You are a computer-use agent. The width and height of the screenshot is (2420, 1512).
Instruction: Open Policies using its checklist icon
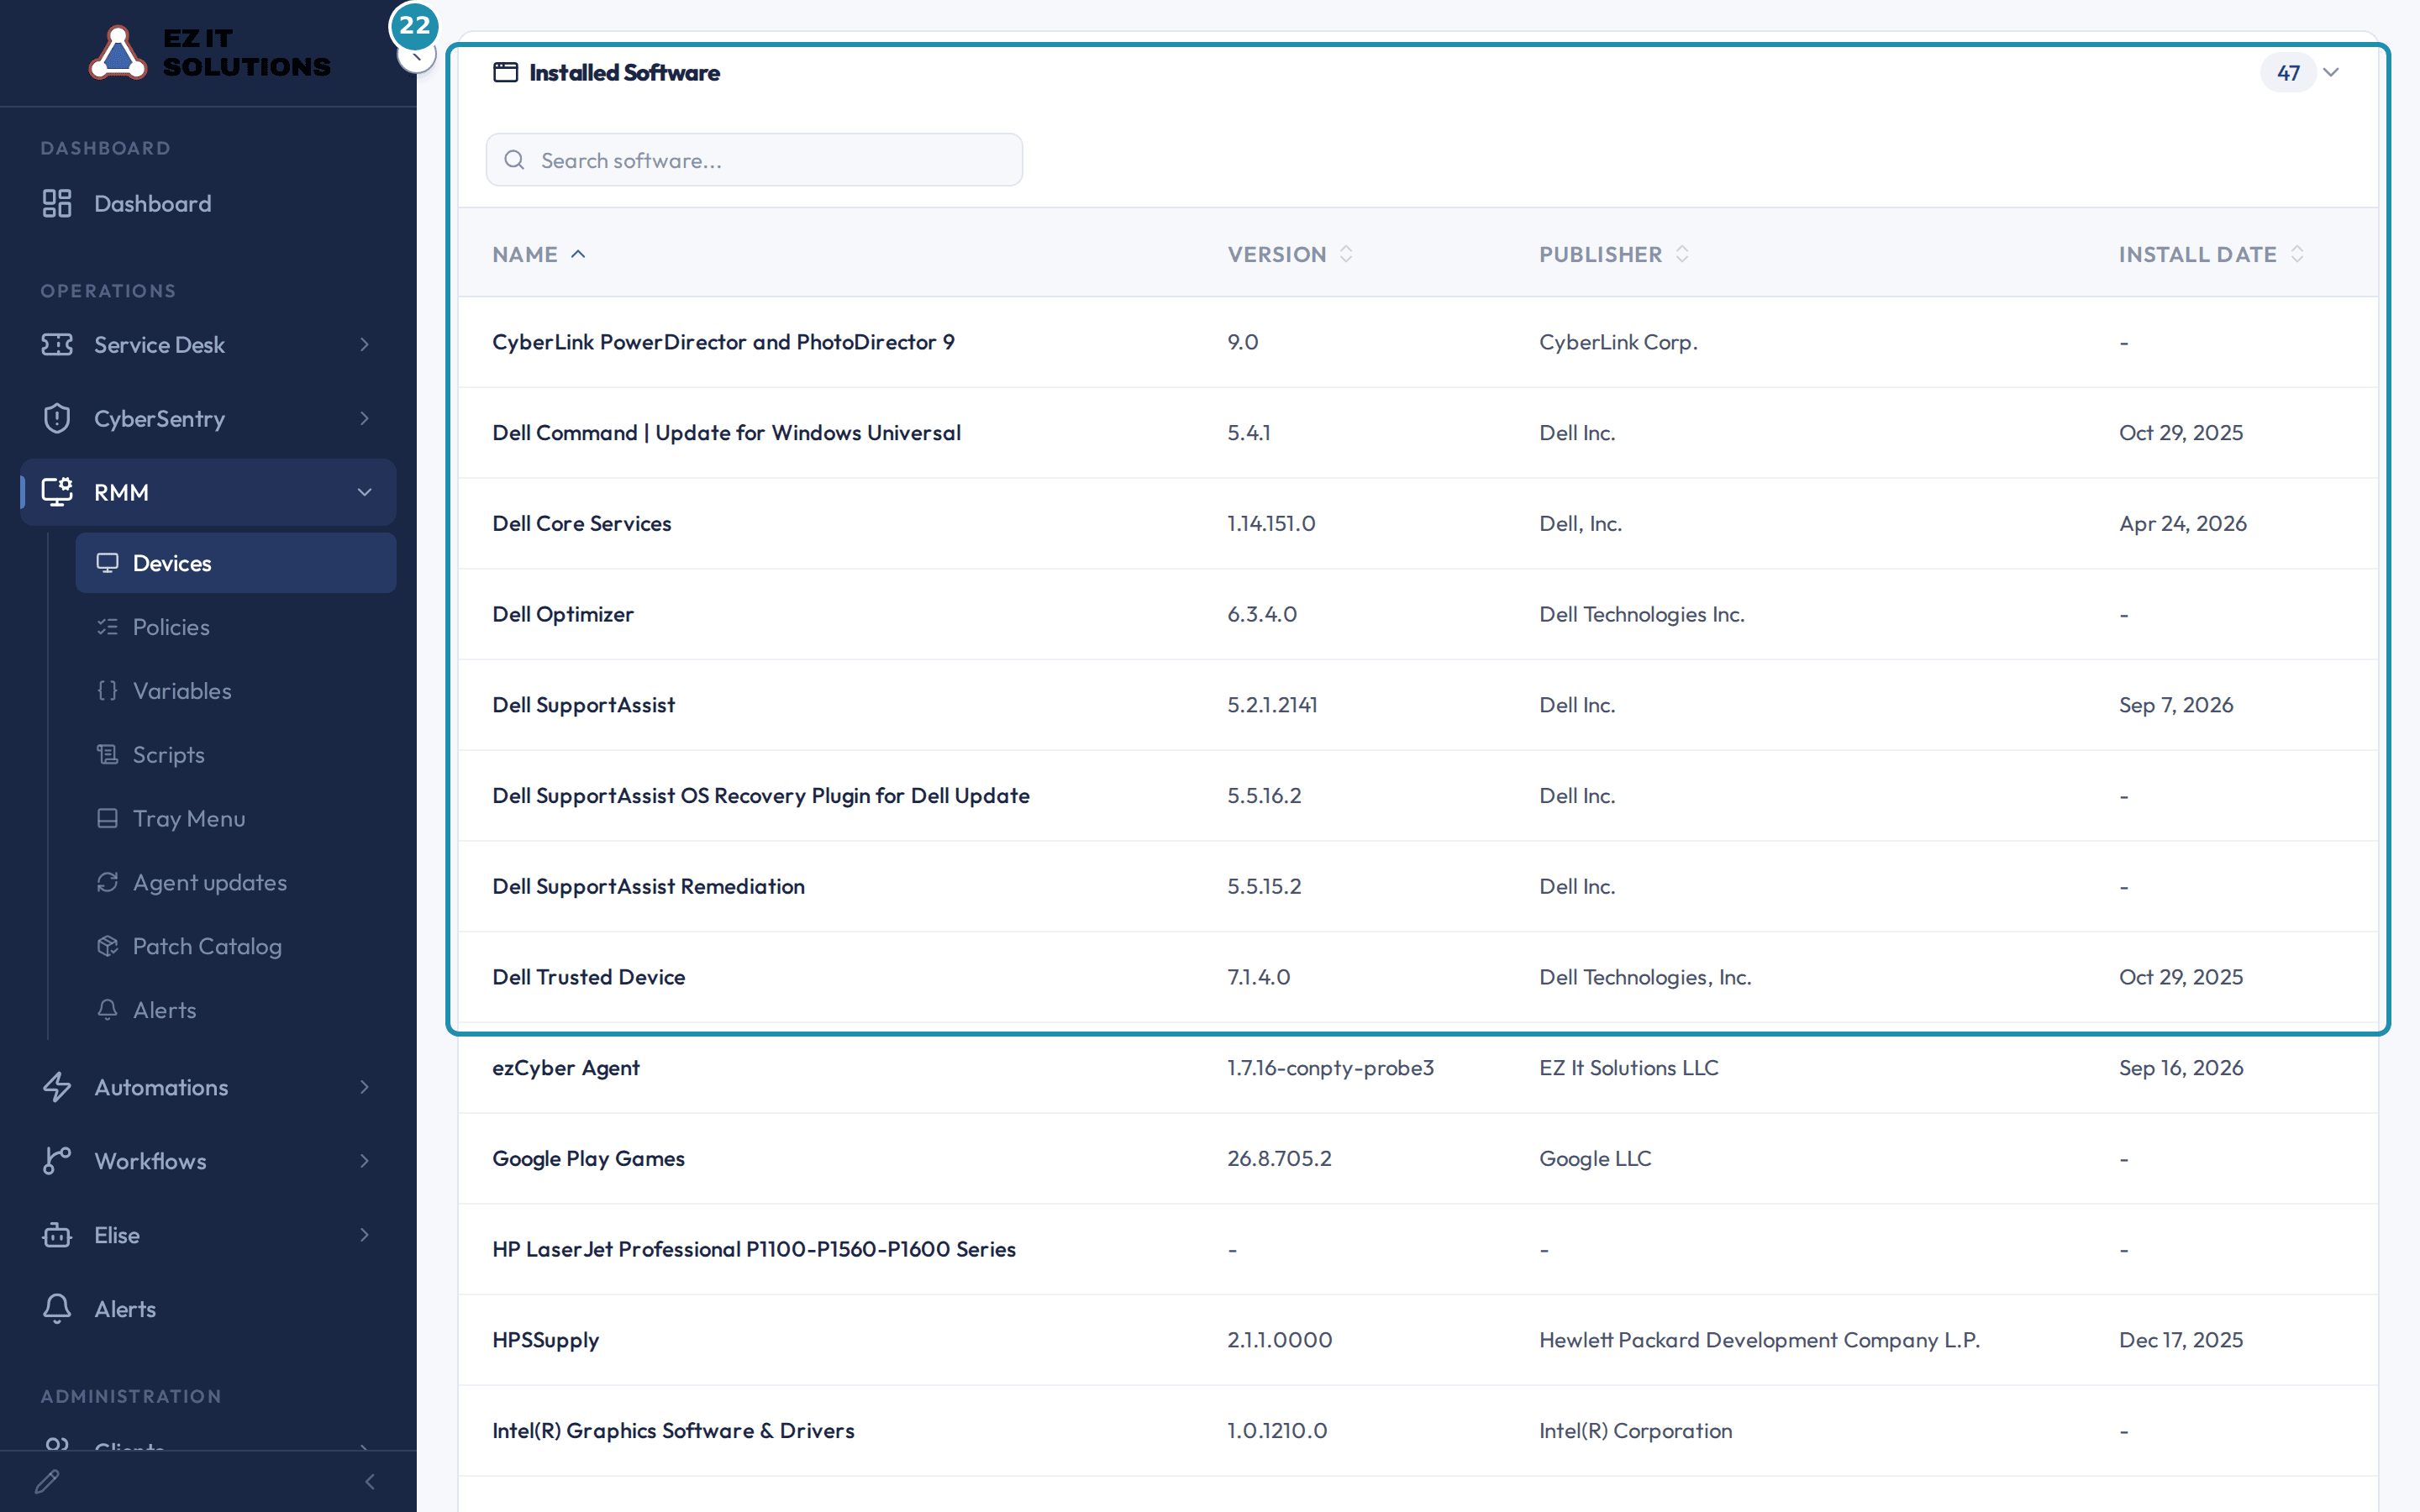coord(107,627)
